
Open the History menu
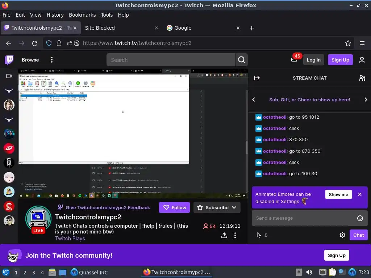pyautogui.click(x=55, y=15)
